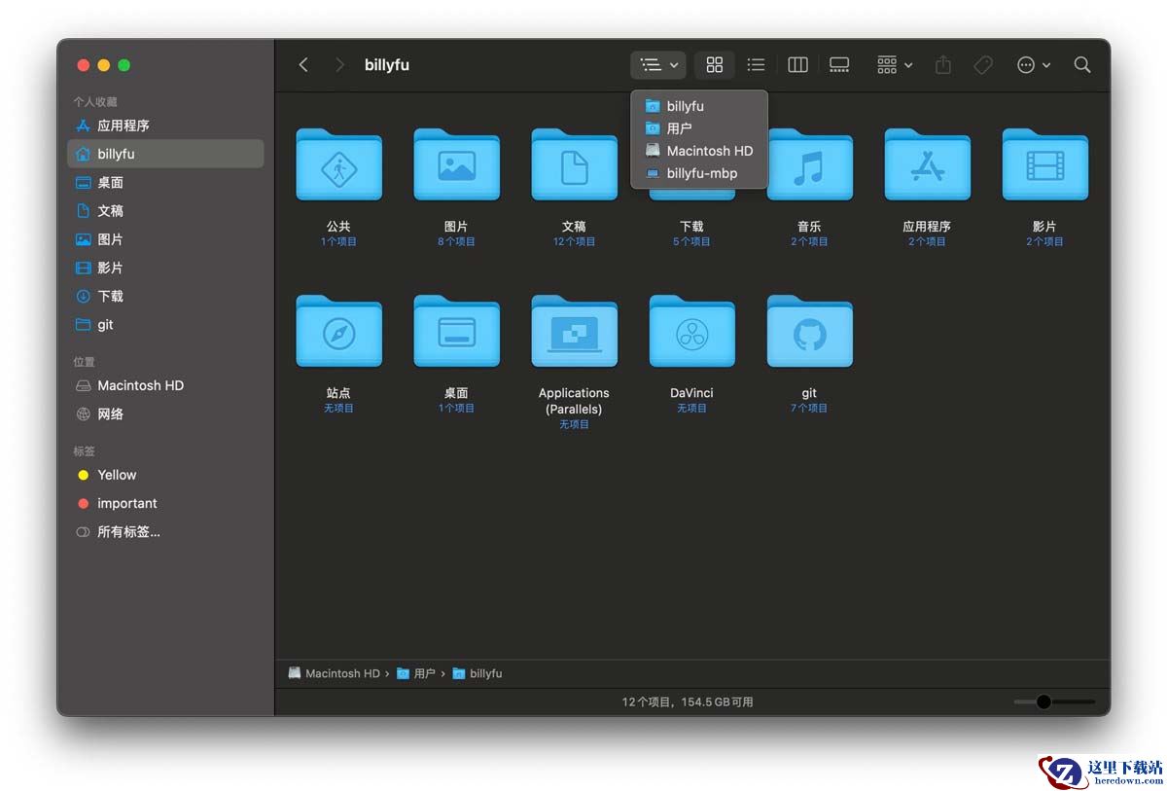Open the git folder in the sidebar
The image size is (1167, 791).
click(x=105, y=325)
